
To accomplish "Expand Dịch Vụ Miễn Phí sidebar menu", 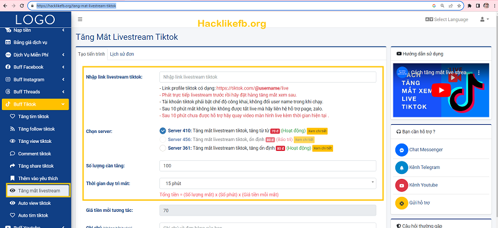I will click(x=35, y=55).
